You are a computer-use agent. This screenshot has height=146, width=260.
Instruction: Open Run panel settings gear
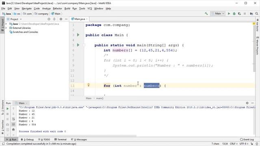(247, 103)
